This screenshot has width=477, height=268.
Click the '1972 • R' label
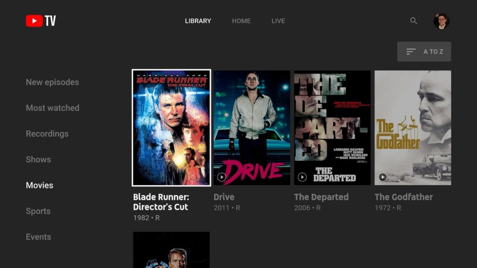(388, 208)
